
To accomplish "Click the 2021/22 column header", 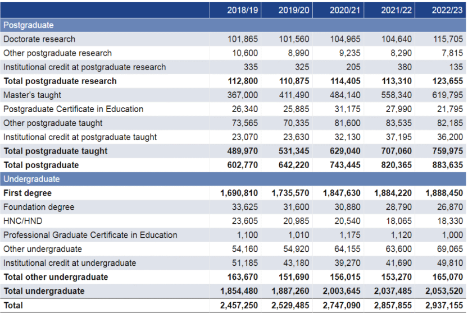I will click(x=397, y=10).
